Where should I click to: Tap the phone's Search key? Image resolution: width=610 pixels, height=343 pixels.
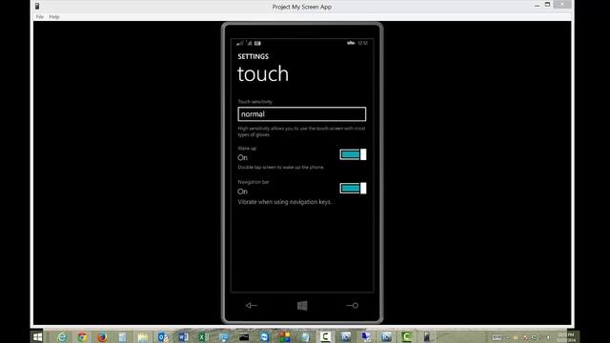[353, 305]
